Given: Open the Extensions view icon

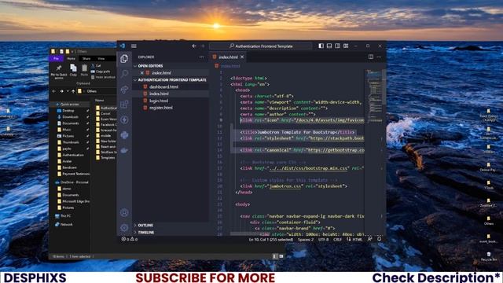Looking at the screenshot, I should point(124,105).
